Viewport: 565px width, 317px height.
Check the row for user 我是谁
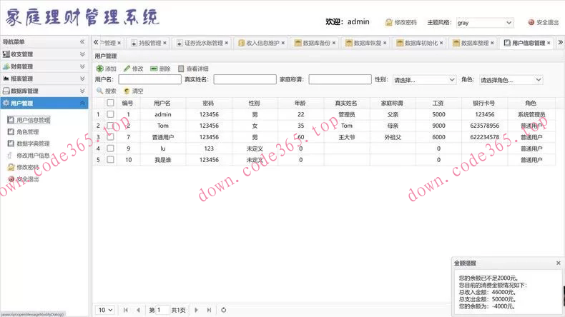click(110, 159)
